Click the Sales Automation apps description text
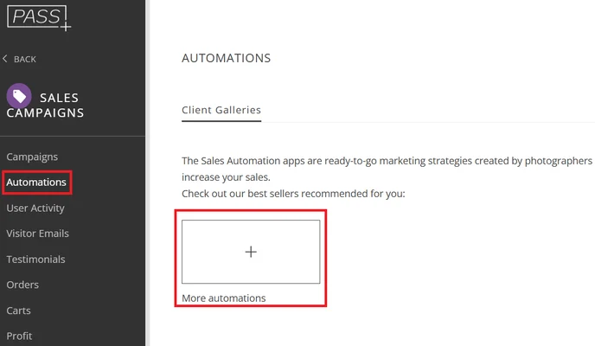Viewport: 595px width, 346px height. 387,161
